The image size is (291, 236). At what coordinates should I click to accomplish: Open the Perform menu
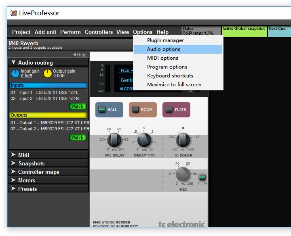tap(70, 32)
